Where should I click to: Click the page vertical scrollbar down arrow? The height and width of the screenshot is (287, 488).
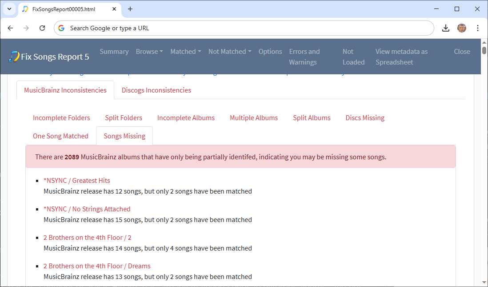[484, 282]
